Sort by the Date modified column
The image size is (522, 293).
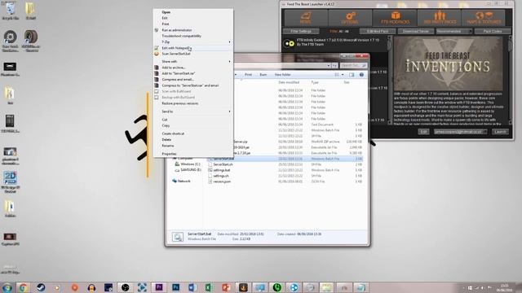(289, 82)
